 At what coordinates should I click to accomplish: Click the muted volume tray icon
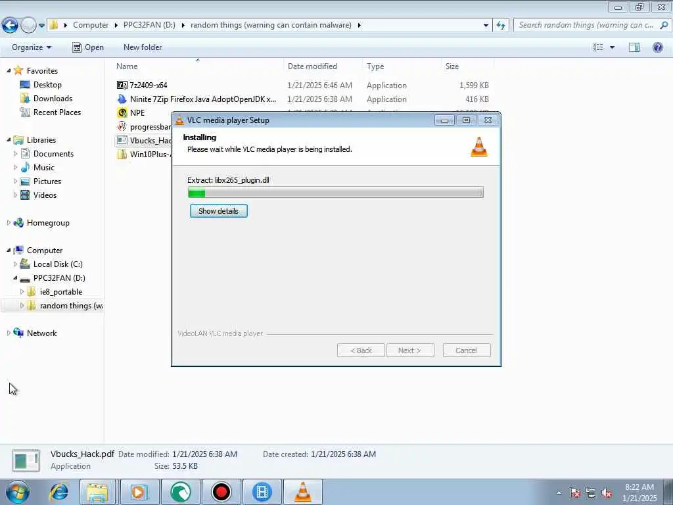tap(607, 493)
